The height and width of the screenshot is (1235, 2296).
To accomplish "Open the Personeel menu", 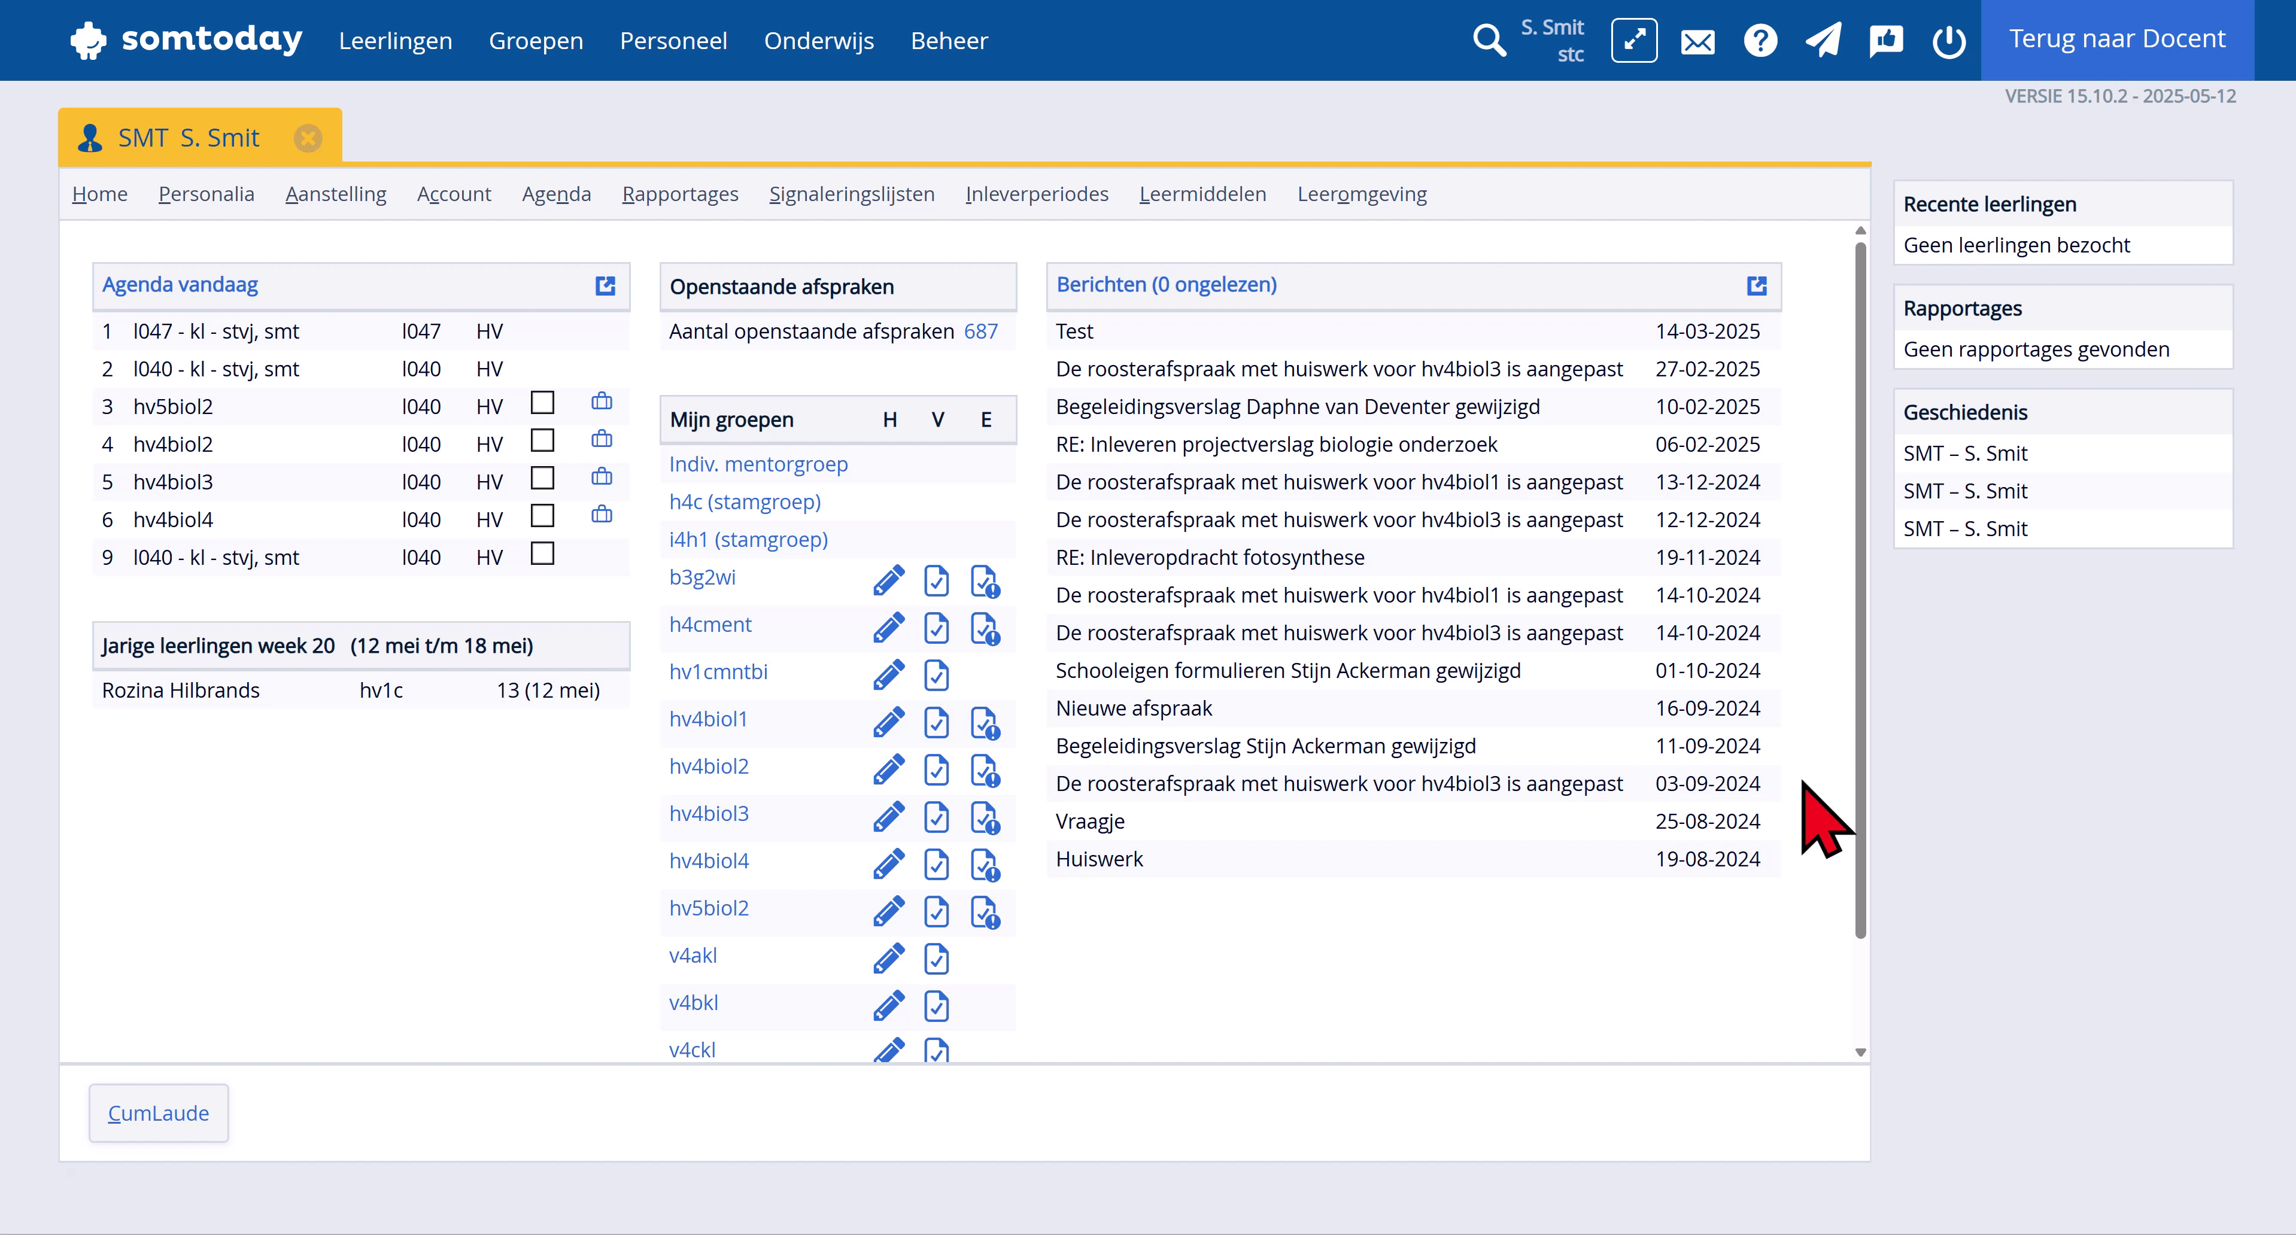I will (x=673, y=41).
